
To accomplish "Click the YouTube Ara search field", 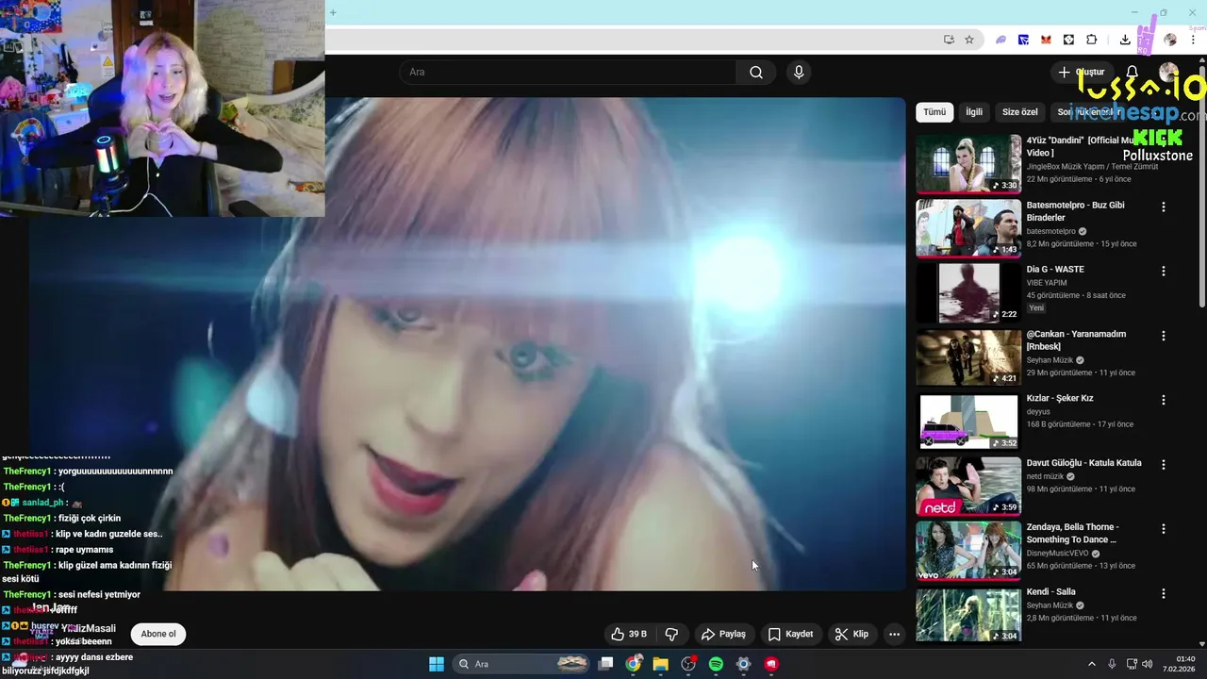I will click(x=568, y=73).
